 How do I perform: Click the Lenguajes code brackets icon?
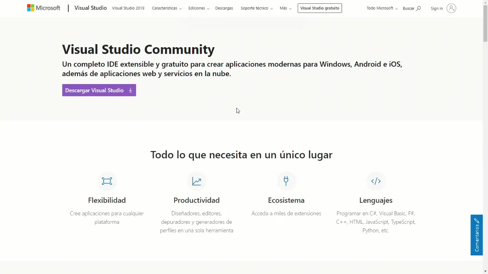(x=376, y=181)
